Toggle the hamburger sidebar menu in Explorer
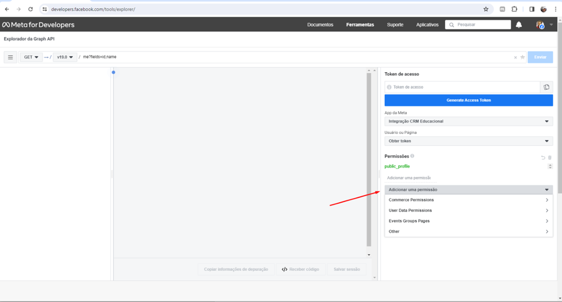Screen dimensions: 562x302 tap(10, 57)
